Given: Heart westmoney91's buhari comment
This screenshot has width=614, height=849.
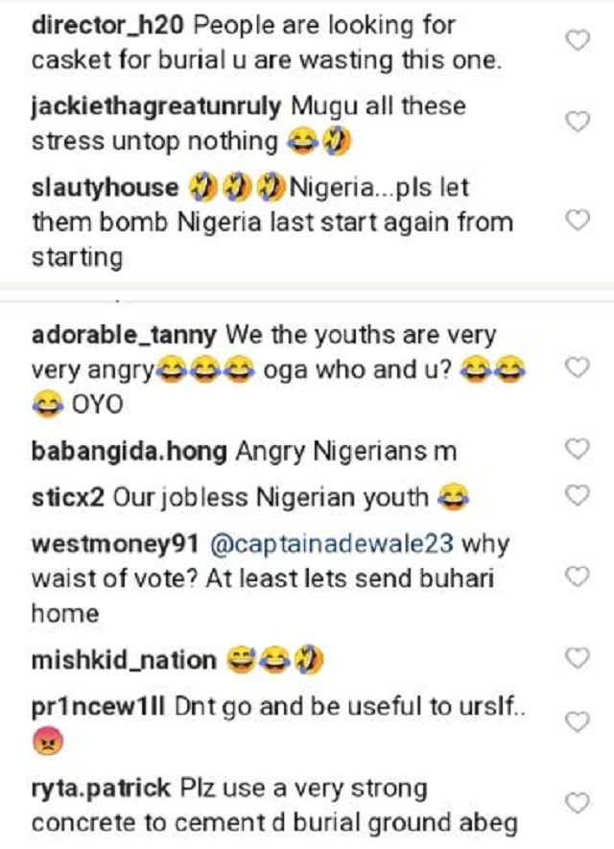Looking at the screenshot, I should [576, 577].
